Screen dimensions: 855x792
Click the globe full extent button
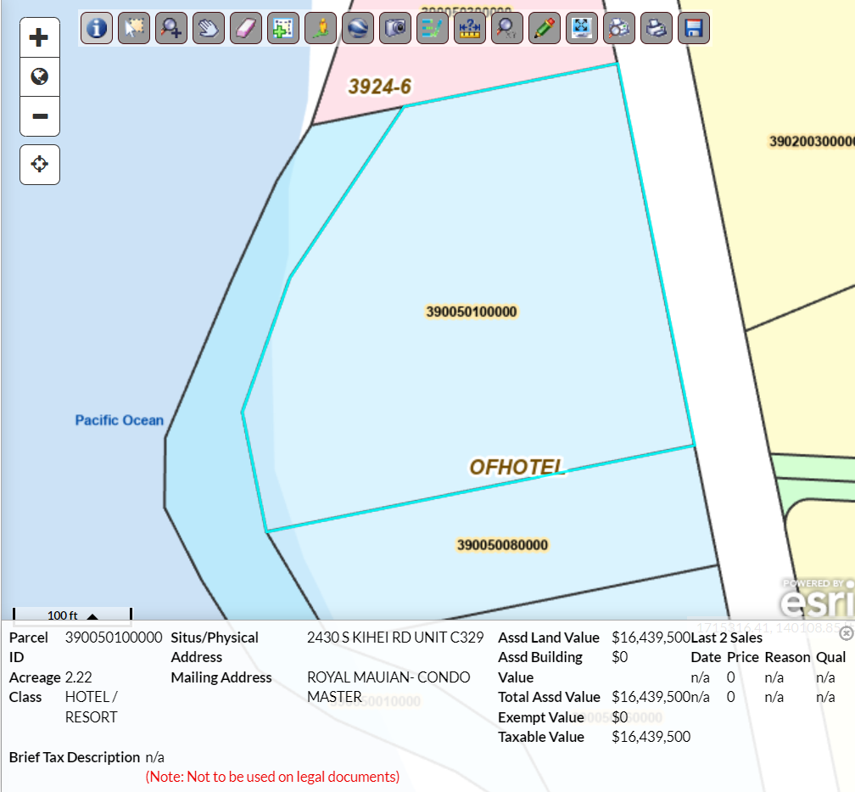coord(40,77)
